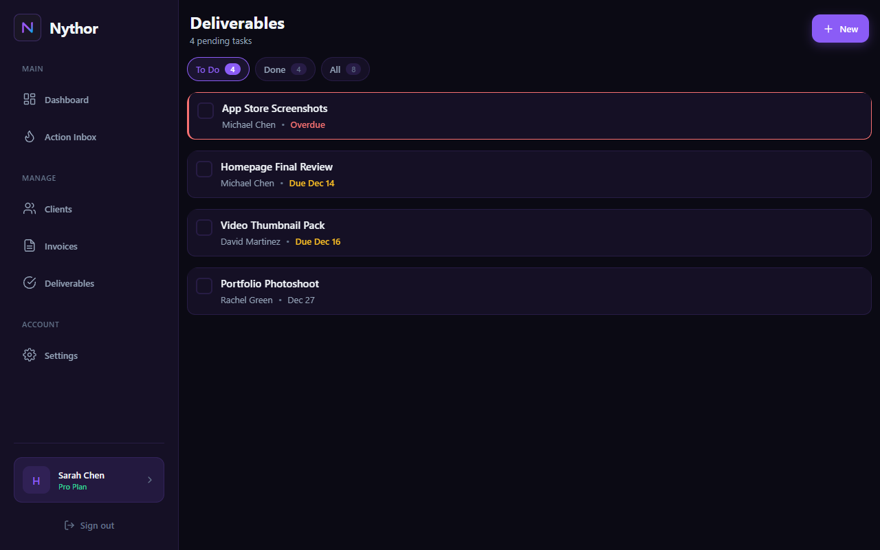Click the plus icon on the New button

coord(828,28)
